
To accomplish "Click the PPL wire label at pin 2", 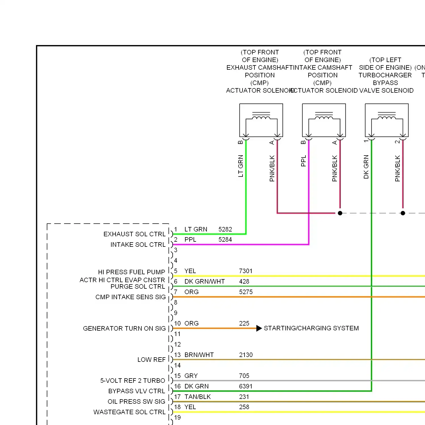I will 190,239.
